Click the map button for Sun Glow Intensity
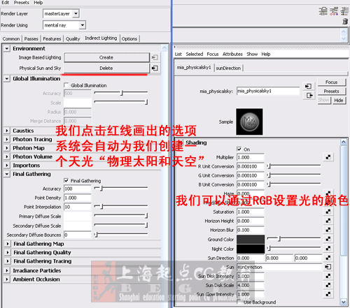Screen dimensions: 350x308 coord(328,294)
